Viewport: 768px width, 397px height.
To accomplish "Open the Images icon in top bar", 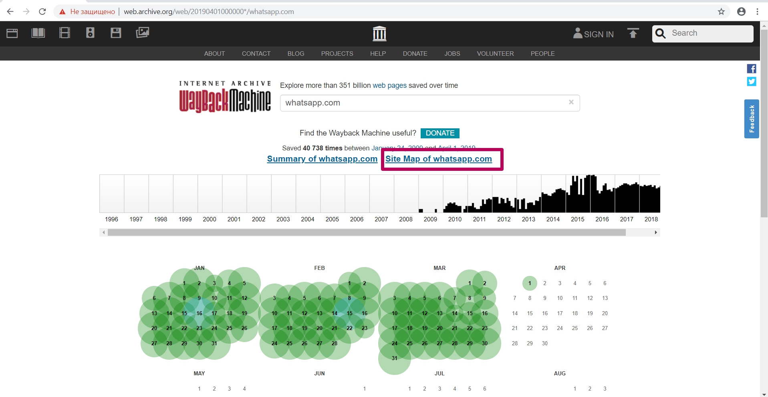I will (142, 32).
